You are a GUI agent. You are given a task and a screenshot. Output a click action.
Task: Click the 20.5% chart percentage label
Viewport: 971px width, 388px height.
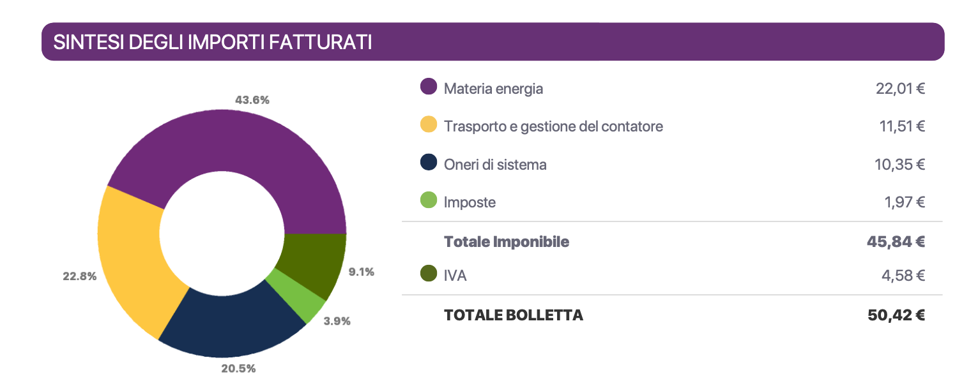click(238, 368)
